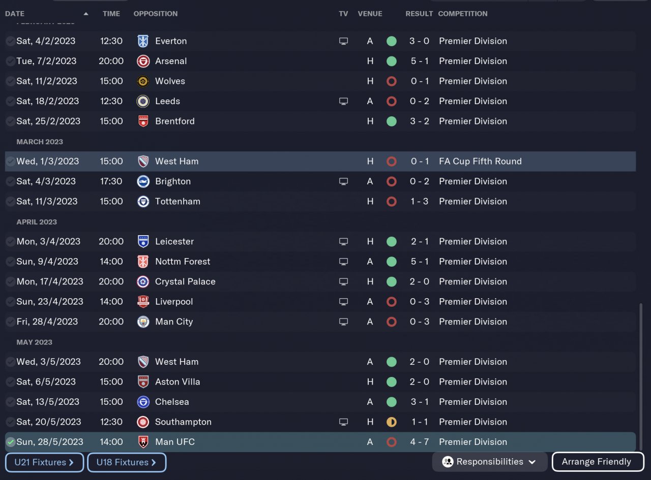Click the Wolves club badge icon
Viewport: 651px width, 480px height.
pyautogui.click(x=143, y=81)
